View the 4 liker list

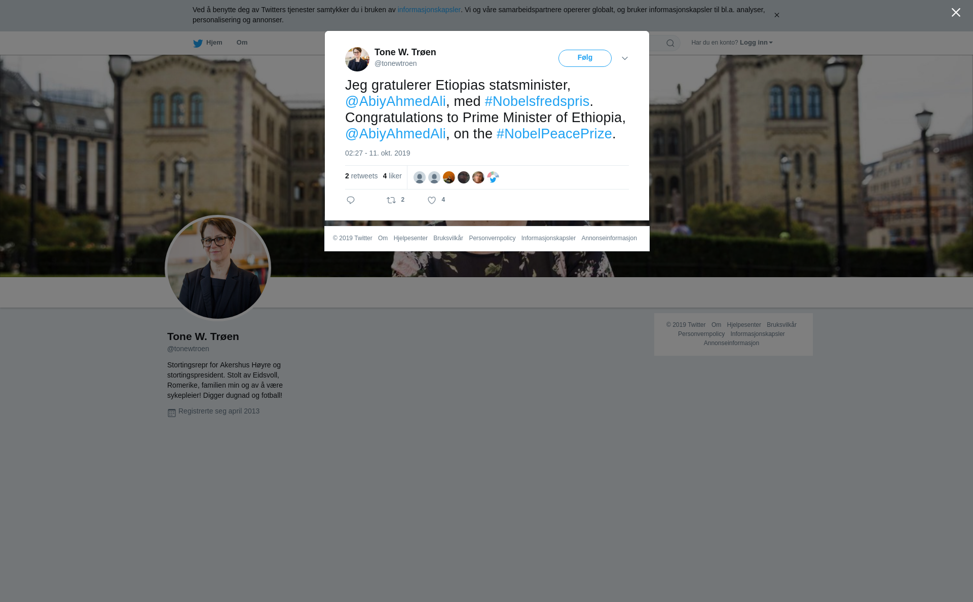[x=392, y=176]
